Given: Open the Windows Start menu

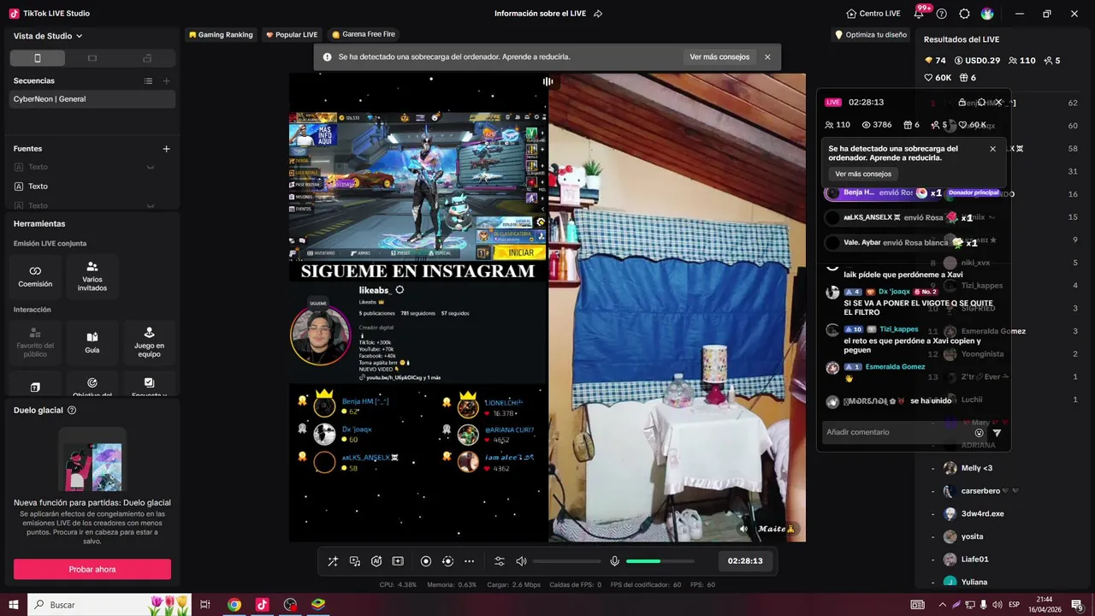Looking at the screenshot, I should click(x=13, y=605).
